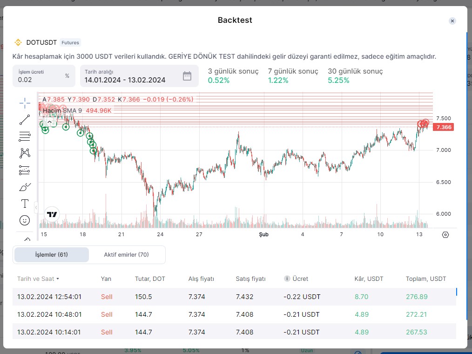Click the TradingView logo on chart

(52, 214)
